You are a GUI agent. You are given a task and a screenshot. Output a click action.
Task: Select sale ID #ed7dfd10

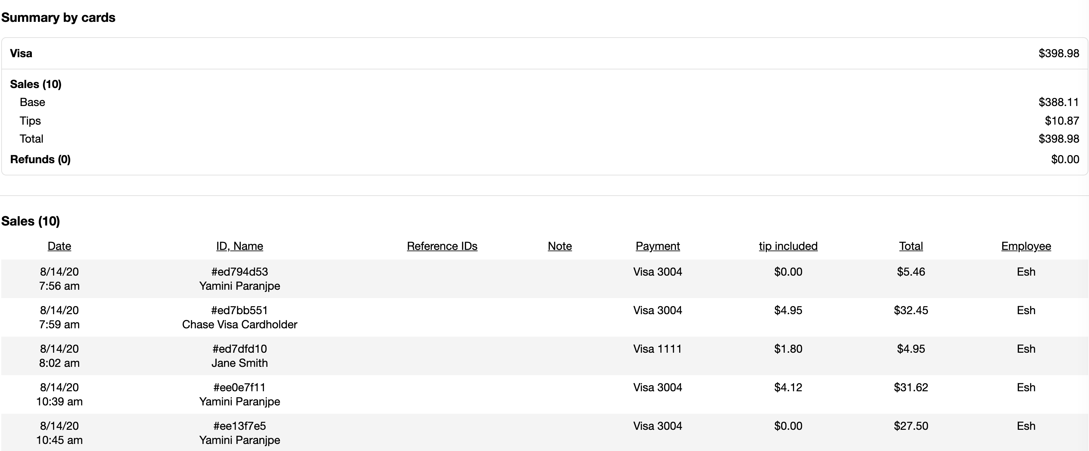(240, 349)
